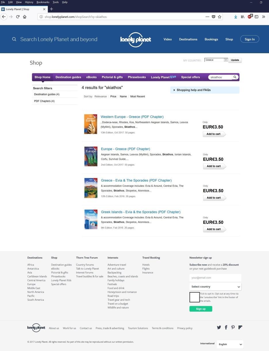Viewport: 269px width, 351px height.
Task: Submit shop search with magnifier button
Action: 235,77
